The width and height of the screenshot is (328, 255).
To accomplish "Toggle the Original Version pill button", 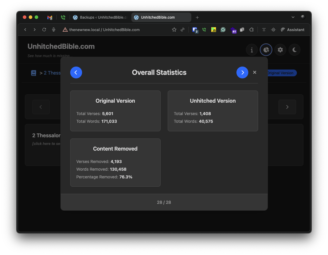I will coord(282,73).
